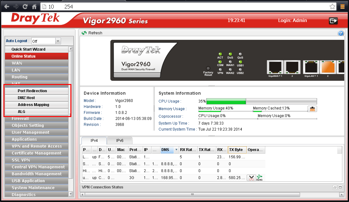Bookmark this page with the star icon
Viewport: 349px width, 202px height.
click(x=333, y=7)
